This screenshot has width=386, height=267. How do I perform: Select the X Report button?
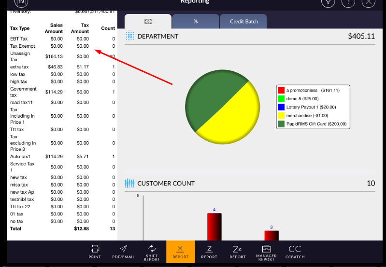point(180,252)
